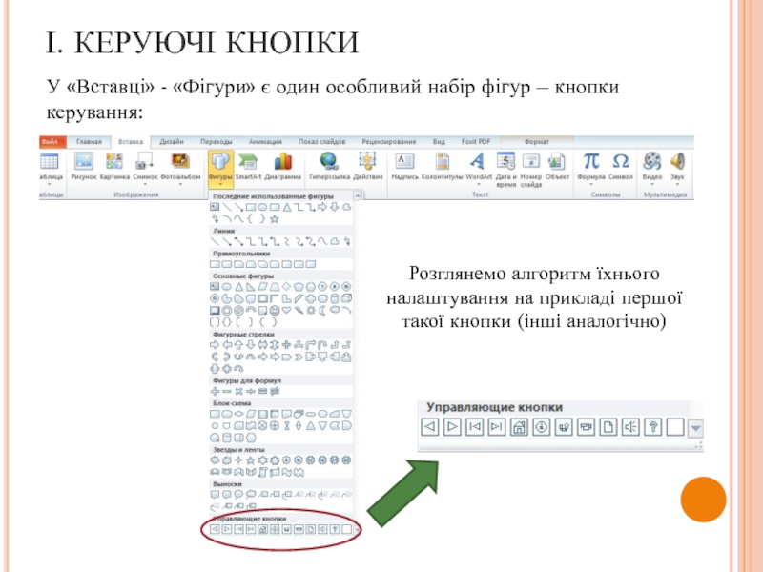Insert a SmartArt graphic from ribbon
The height and width of the screenshot is (572, 763).
248,161
